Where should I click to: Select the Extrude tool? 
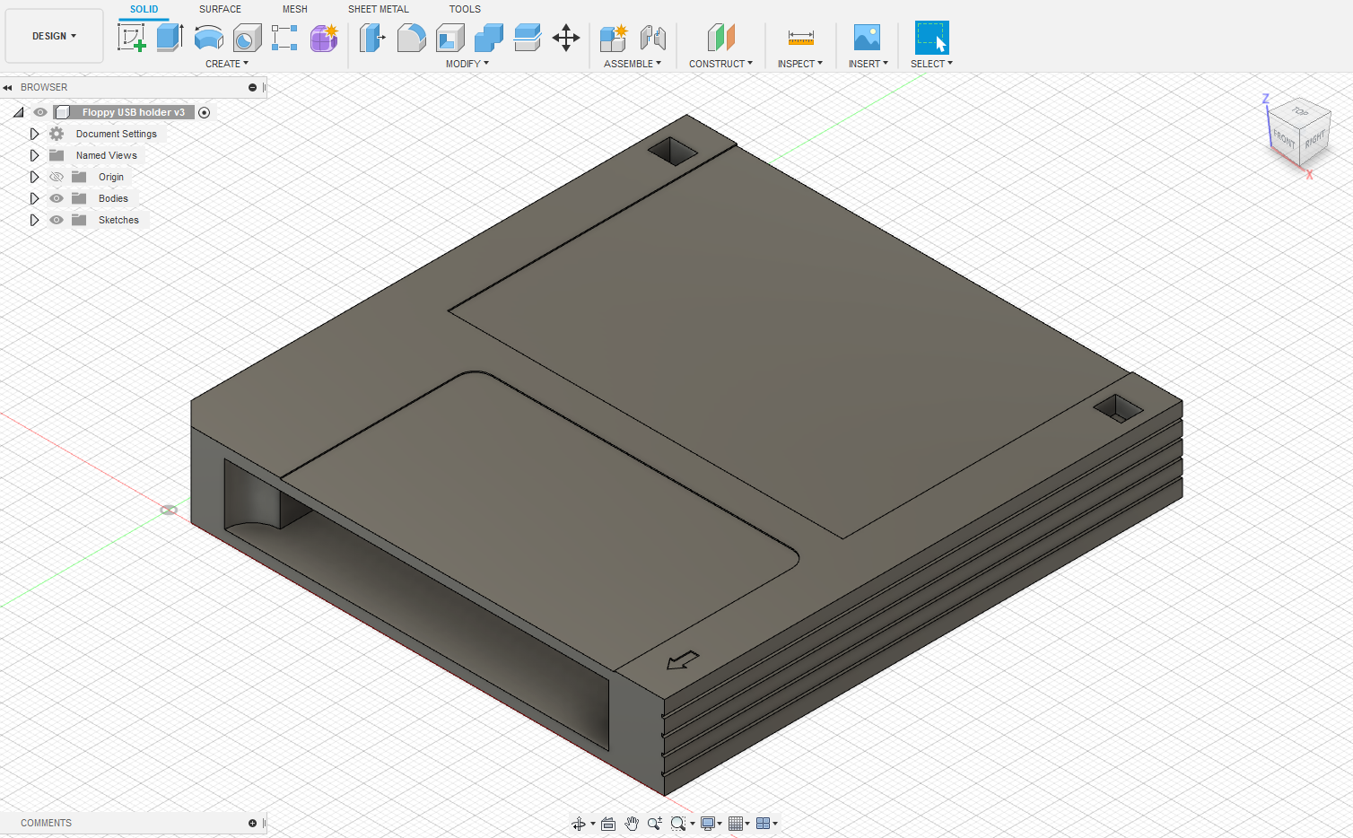click(170, 38)
